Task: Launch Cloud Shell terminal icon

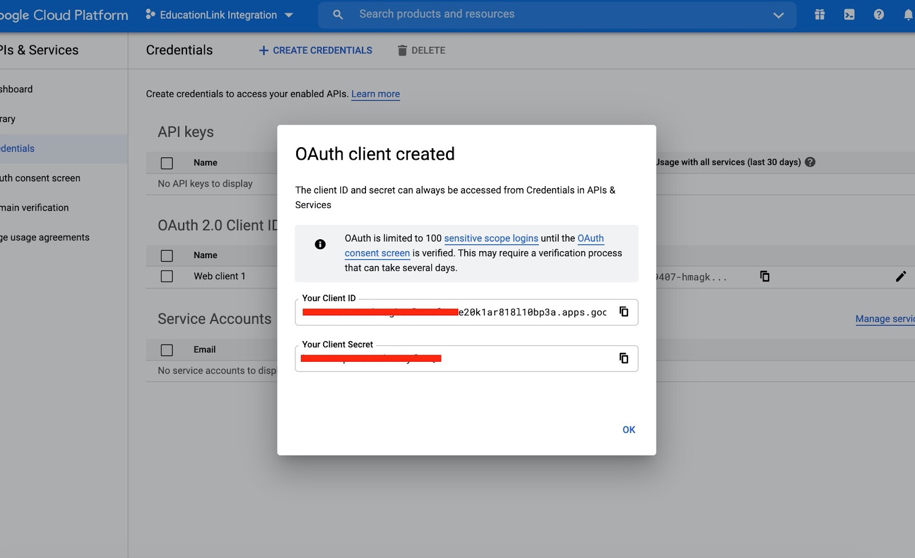Action: point(849,15)
